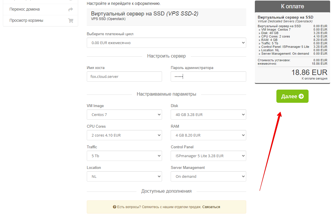Open the CPU Cores dropdown

click(124, 135)
